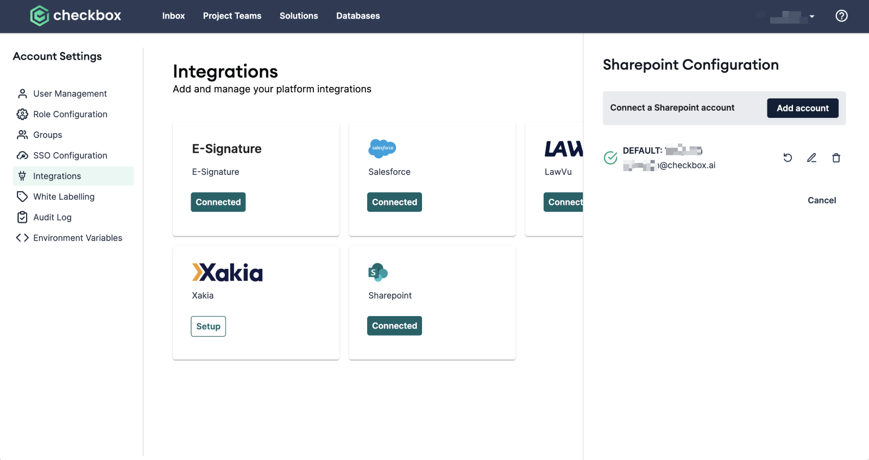
Task: Click the SSO Configuration cloud icon
Action: coord(22,155)
